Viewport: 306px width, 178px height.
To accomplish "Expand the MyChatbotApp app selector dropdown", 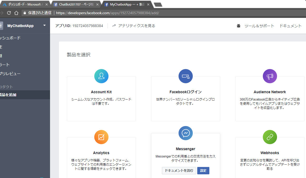I will [44, 25].
